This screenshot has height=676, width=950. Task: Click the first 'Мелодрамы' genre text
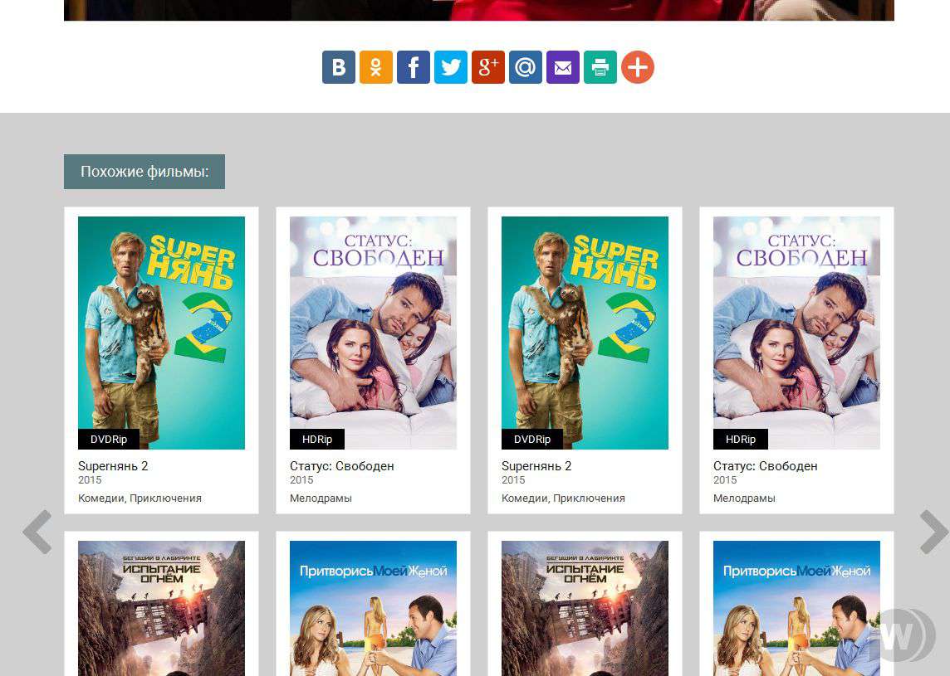(321, 498)
